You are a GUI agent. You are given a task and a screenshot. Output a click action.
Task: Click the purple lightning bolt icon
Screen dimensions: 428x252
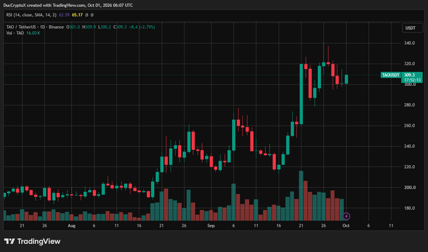pos(346,216)
